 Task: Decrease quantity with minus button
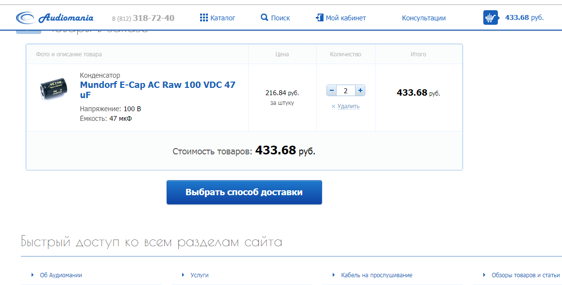click(332, 91)
